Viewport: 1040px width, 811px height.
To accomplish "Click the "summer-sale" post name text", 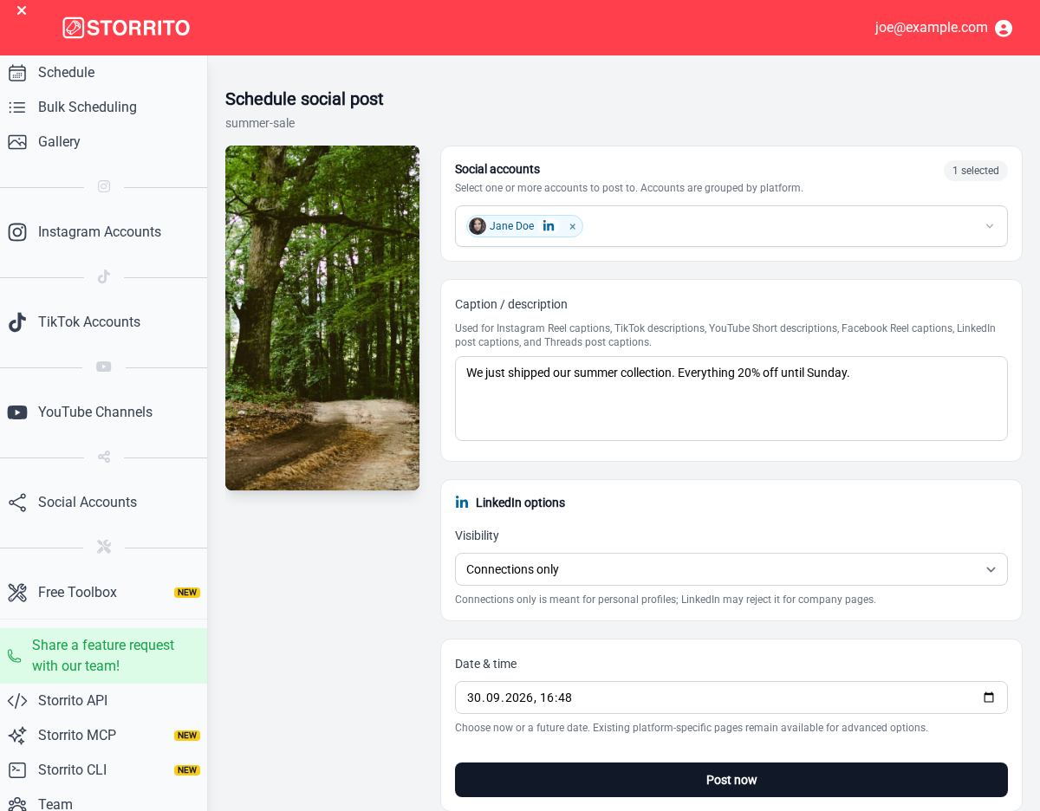I will [x=260, y=123].
